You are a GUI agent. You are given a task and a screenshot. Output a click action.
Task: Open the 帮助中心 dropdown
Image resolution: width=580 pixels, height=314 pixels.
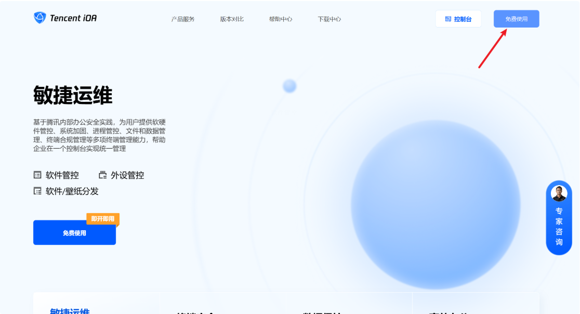pyautogui.click(x=281, y=19)
